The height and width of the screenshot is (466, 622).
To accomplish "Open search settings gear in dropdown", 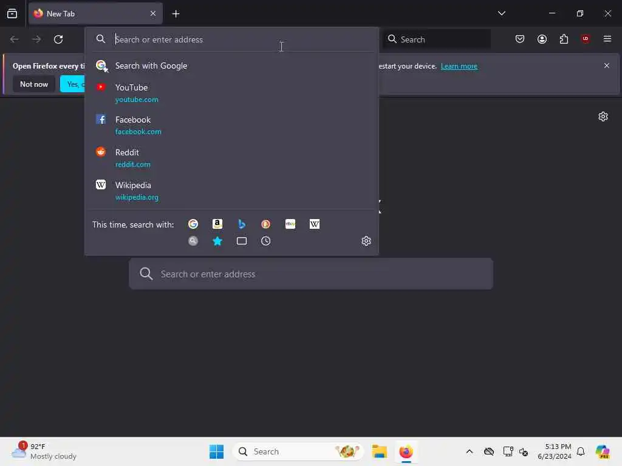I will (366, 241).
